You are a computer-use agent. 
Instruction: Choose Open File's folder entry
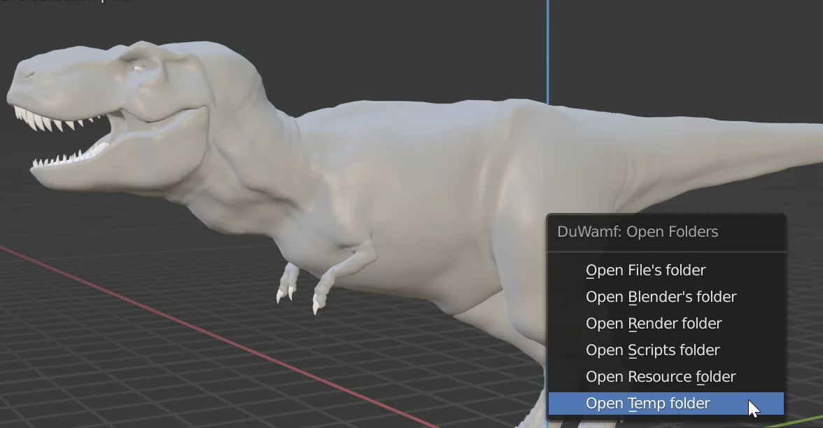point(645,270)
